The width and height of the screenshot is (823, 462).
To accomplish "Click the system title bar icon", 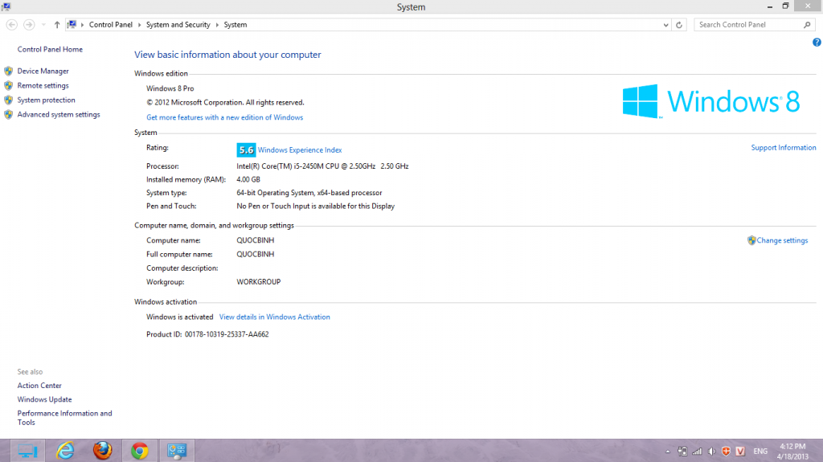I will click(x=6, y=6).
